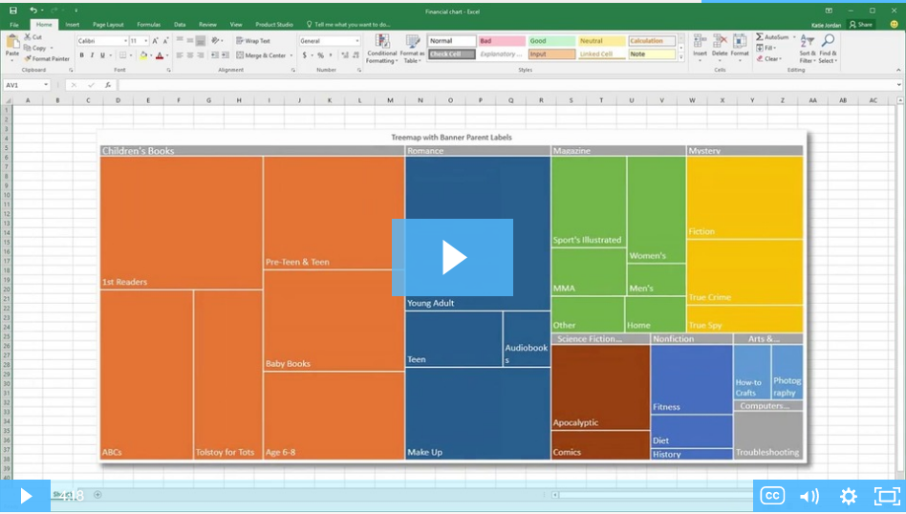
Task: Expand the Calibri font name dropdown
Action: 125,41
